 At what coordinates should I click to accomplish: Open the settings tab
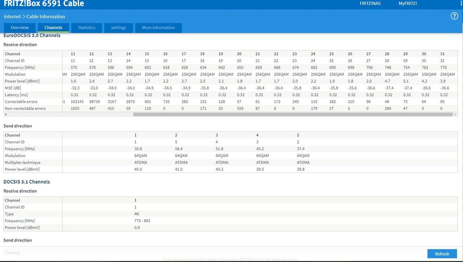(x=118, y=27)
